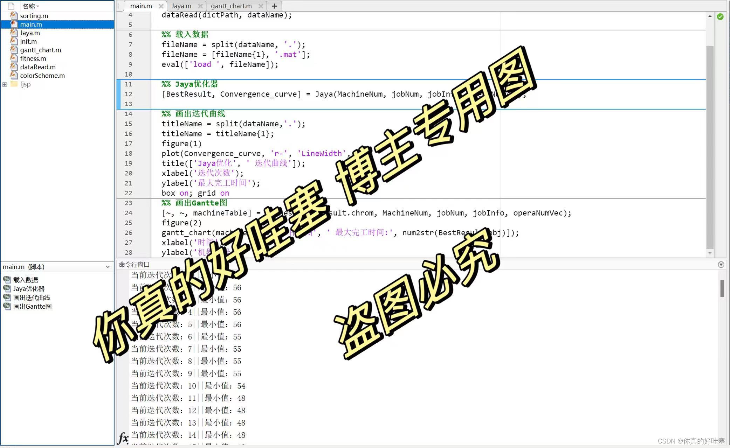The width and height of the screenshot is (730, 448).
Task: Click the green code analyzer status indicator
Action: click(720, 16)
